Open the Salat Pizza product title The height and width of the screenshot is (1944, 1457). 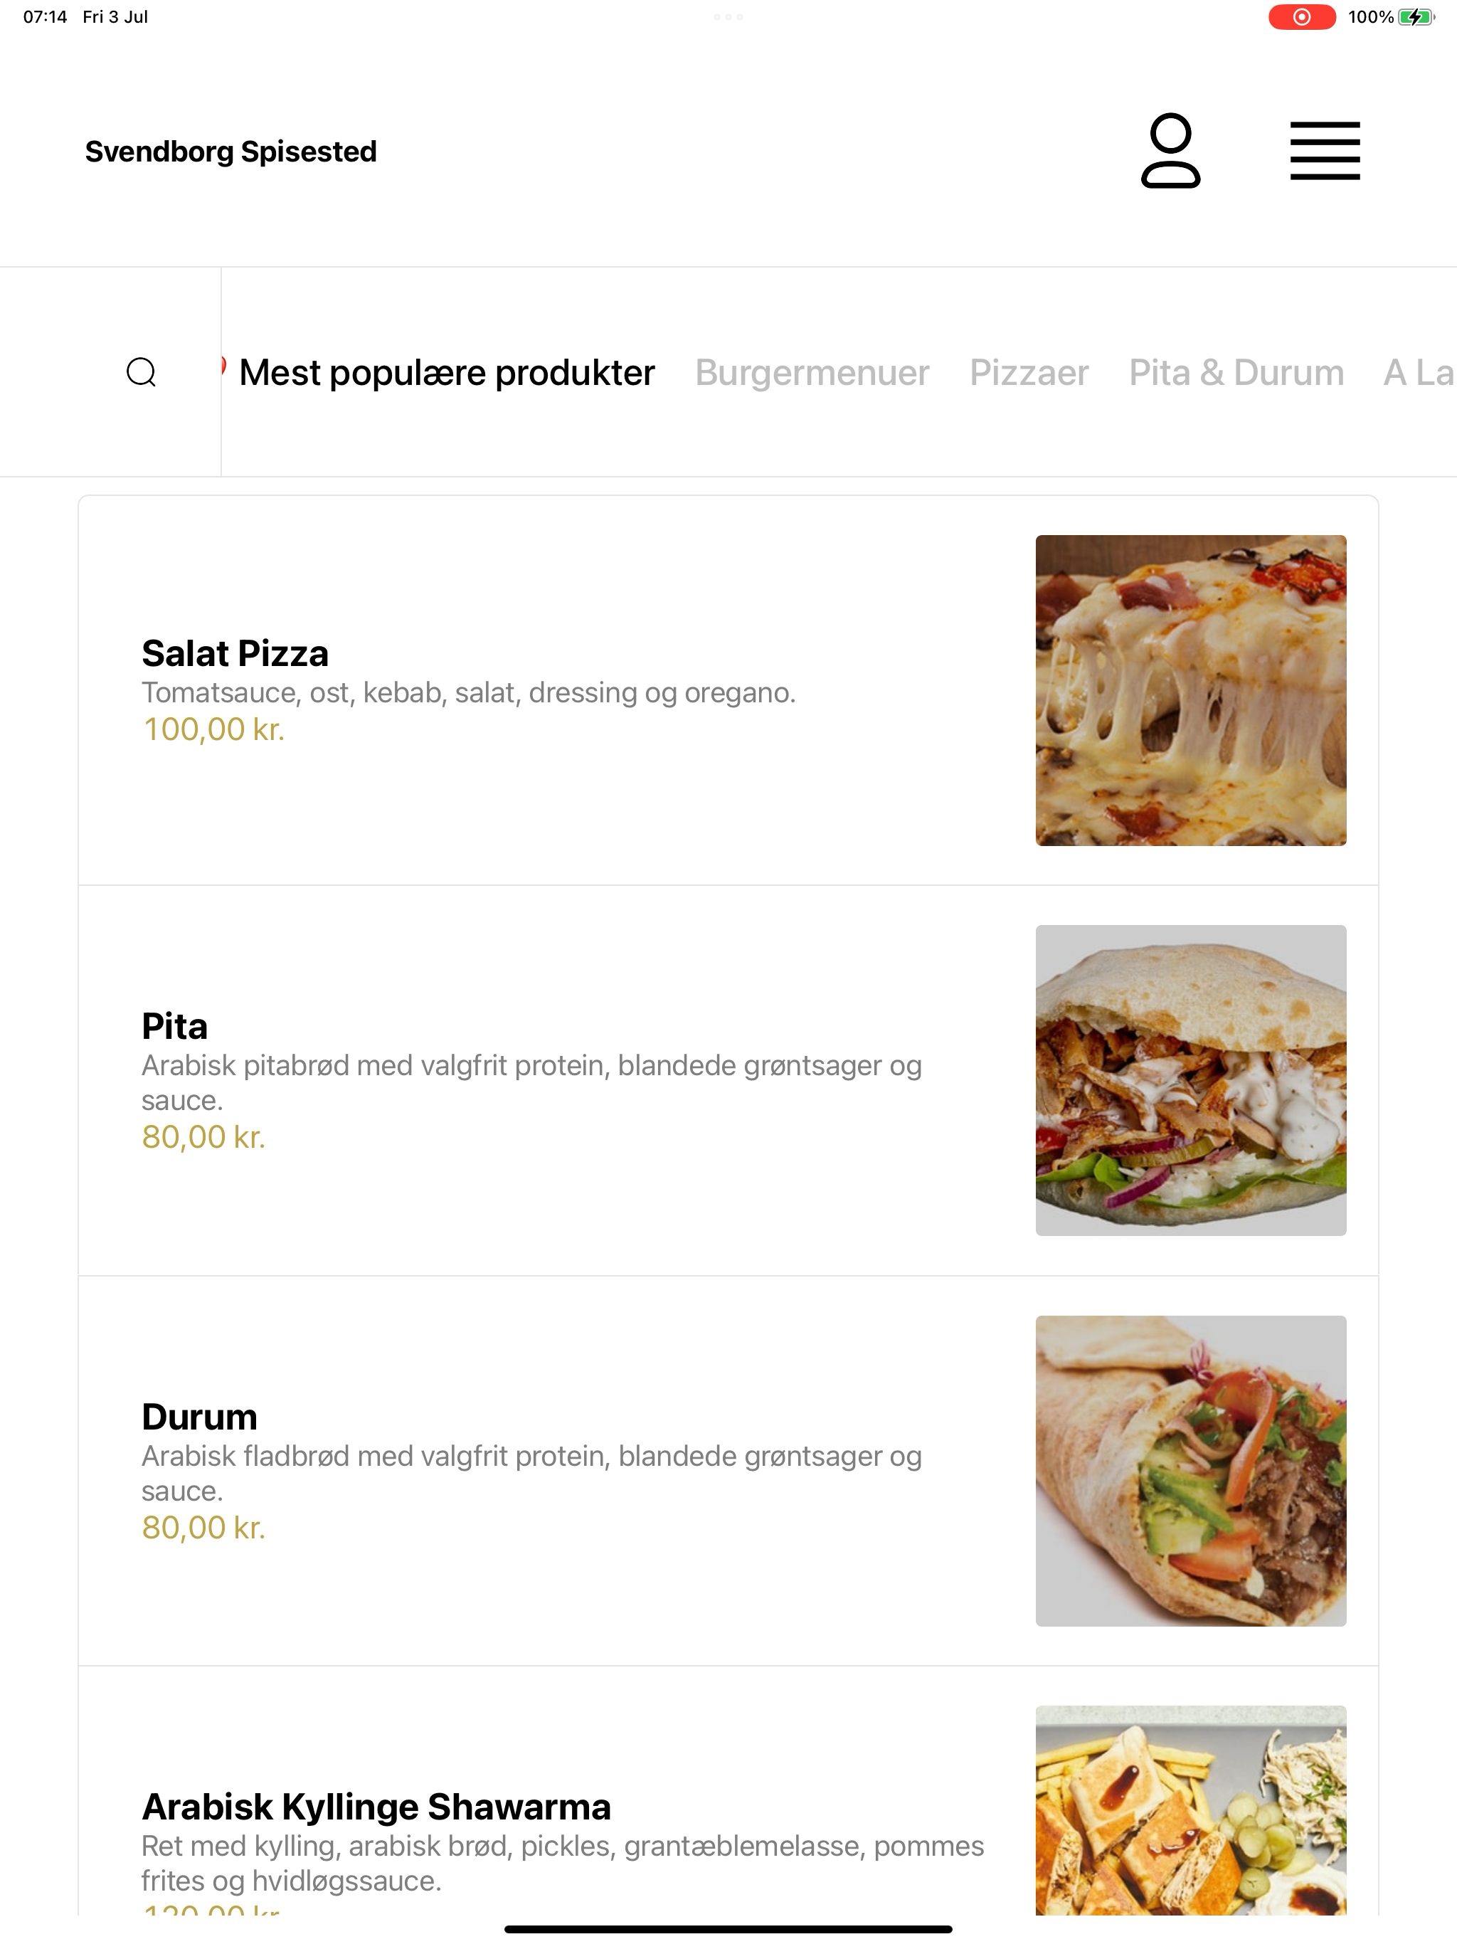pos(235,653)
